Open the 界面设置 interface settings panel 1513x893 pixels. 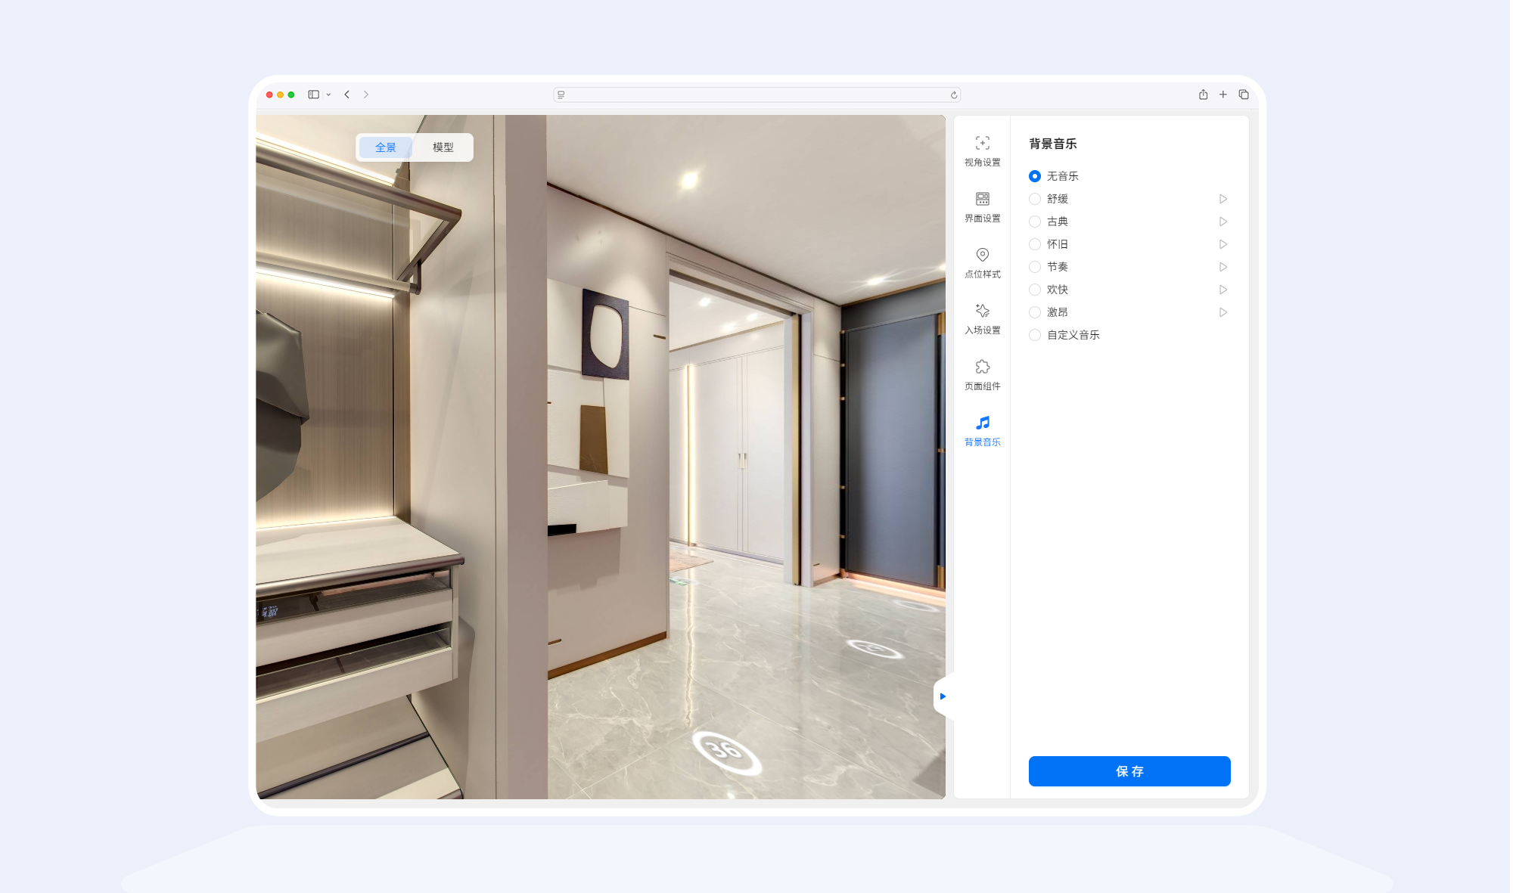coord(982,207)
